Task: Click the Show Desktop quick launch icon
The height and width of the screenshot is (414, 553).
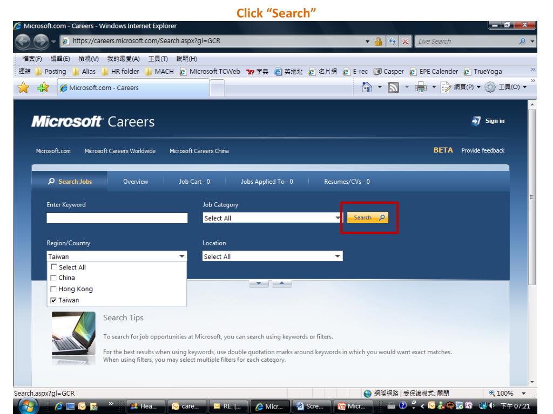Action: pos(70,406)
